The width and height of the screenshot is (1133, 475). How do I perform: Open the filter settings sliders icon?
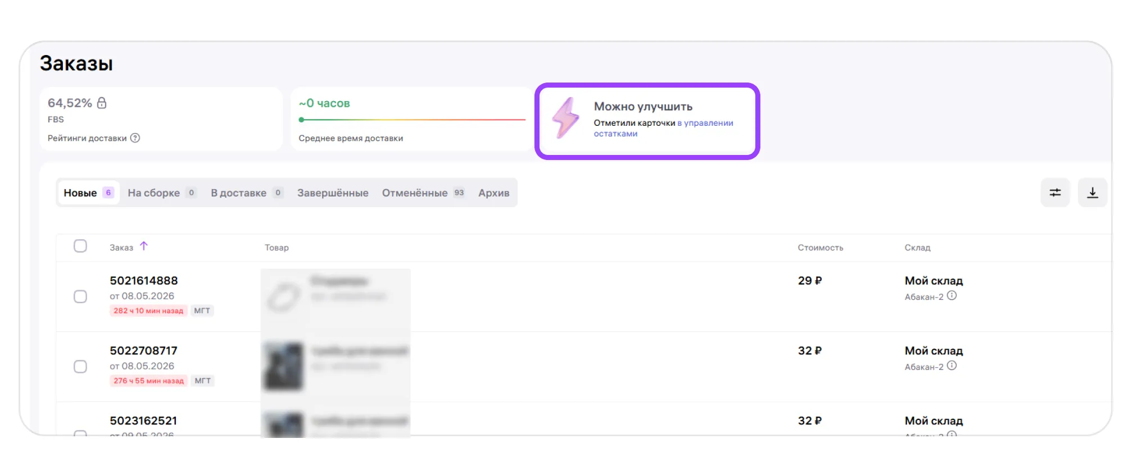pos(1055,193)
